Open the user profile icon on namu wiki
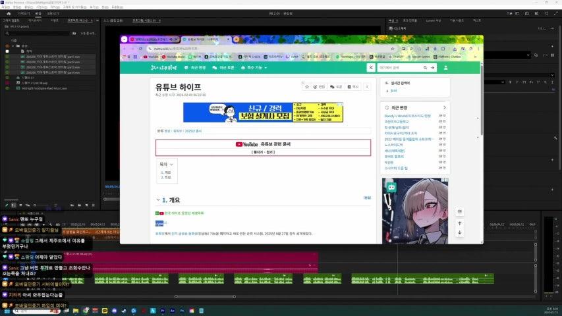562x316 pixels. click(x=445, y=67)
